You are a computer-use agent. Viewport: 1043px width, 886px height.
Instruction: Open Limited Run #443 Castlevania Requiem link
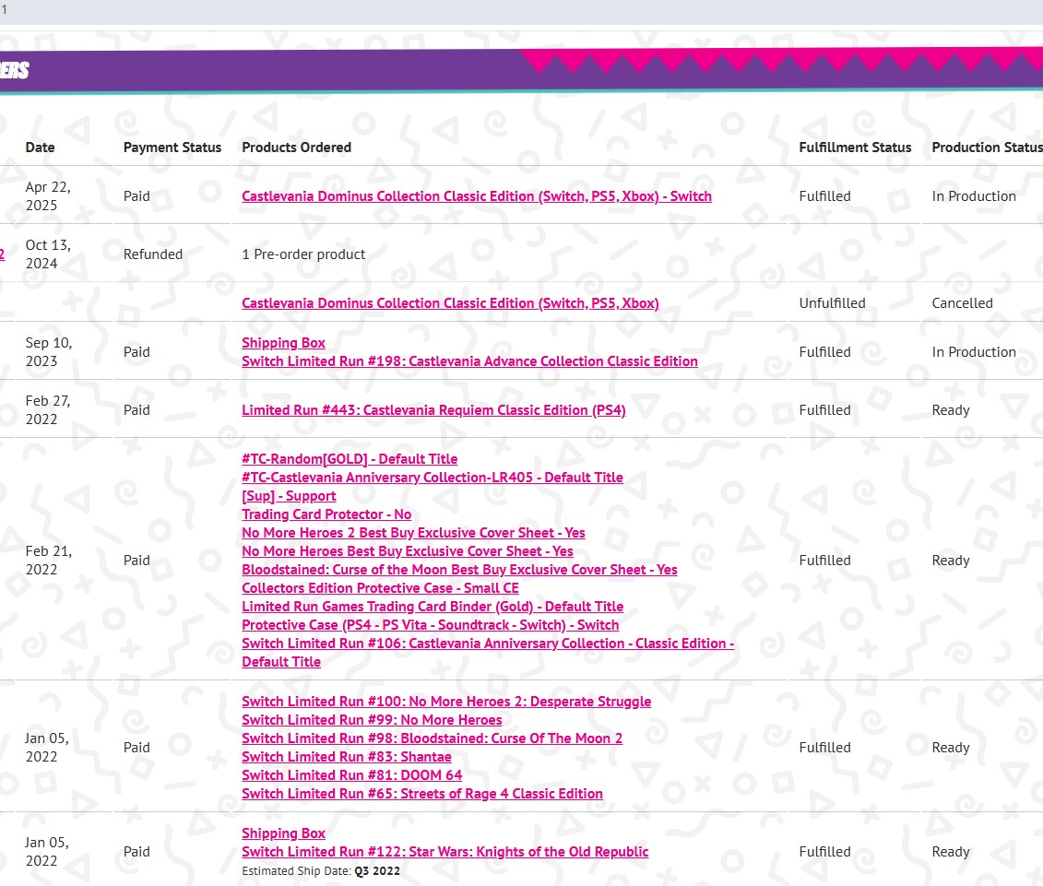pos(433,410)
